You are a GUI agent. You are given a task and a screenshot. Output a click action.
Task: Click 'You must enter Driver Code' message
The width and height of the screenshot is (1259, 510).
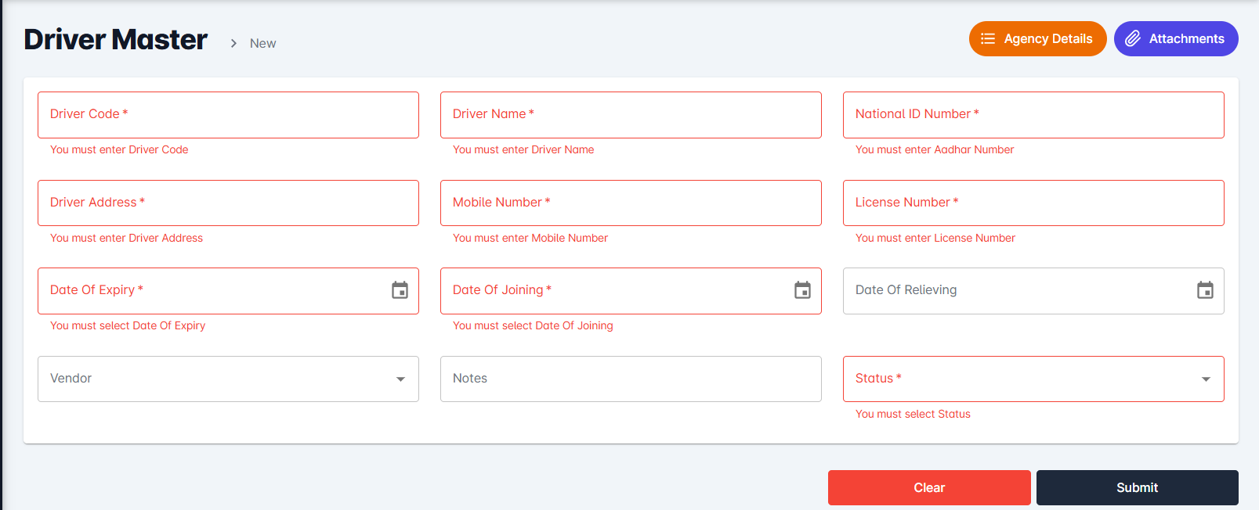coord(119,149)
